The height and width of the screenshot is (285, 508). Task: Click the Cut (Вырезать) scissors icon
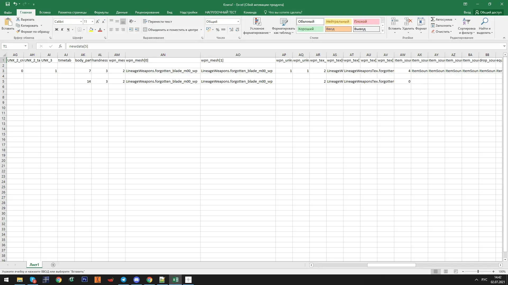(18, 19)
